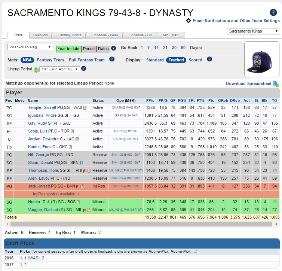Go back 30 days
The image size is (282, 271).
[174, 48]
